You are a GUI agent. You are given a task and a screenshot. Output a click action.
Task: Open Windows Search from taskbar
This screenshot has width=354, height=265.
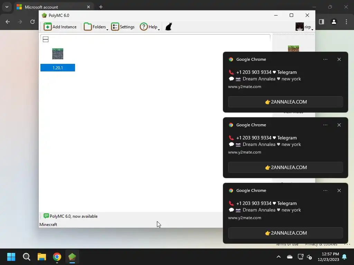[26, 257]
